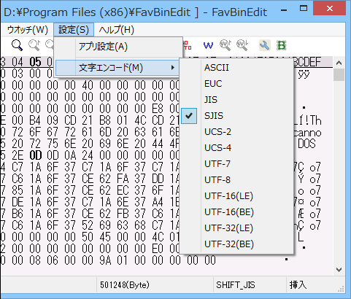The height and width of the screenshot is (299, 351).
Task: Switch encoding to UCS-4
Action: coord(236,148)
